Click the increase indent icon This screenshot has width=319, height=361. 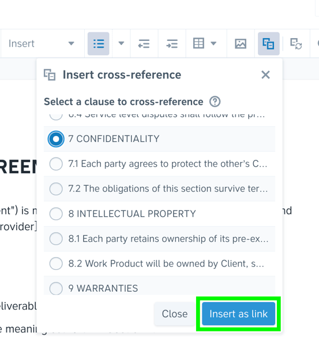172,44
